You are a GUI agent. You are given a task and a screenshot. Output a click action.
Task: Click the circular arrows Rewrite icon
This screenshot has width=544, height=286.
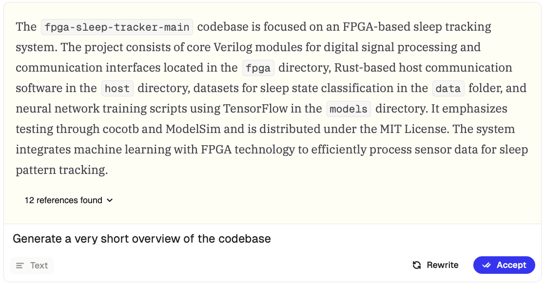(x=417, y=265)
